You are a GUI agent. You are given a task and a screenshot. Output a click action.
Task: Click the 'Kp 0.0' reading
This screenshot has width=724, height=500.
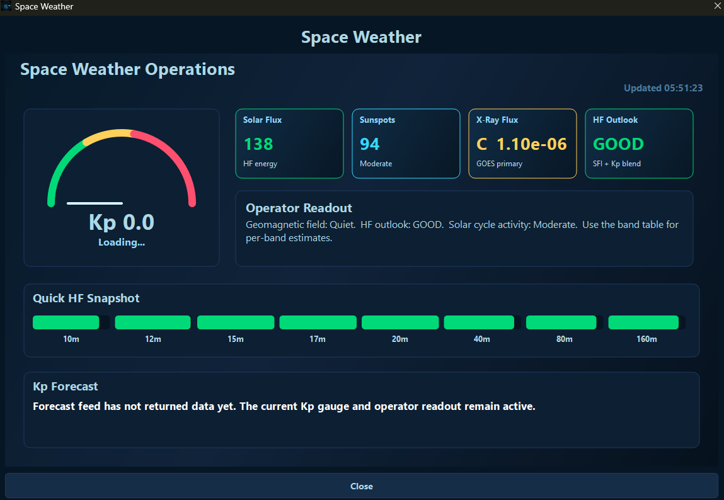[x=122, y=222]
